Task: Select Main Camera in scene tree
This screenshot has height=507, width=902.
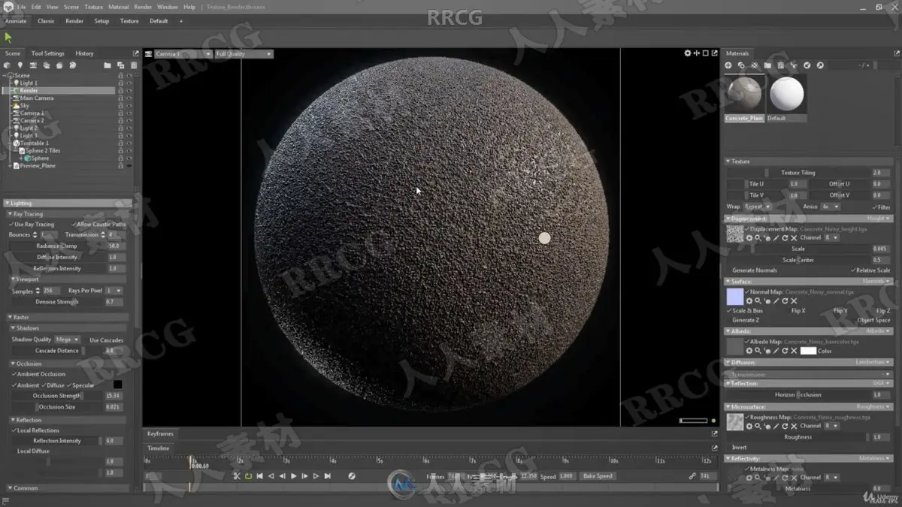Action: (36, 98)
